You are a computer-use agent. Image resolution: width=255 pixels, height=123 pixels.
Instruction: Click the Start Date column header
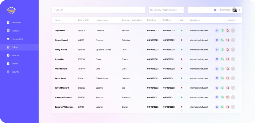tap(152, 20)
